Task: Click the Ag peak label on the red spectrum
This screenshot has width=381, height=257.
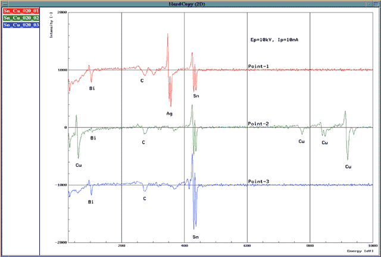Action: coord(170,113)
